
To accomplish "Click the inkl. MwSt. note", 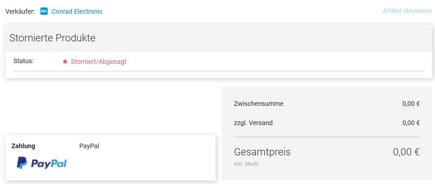I will click(x=246, y=164).
